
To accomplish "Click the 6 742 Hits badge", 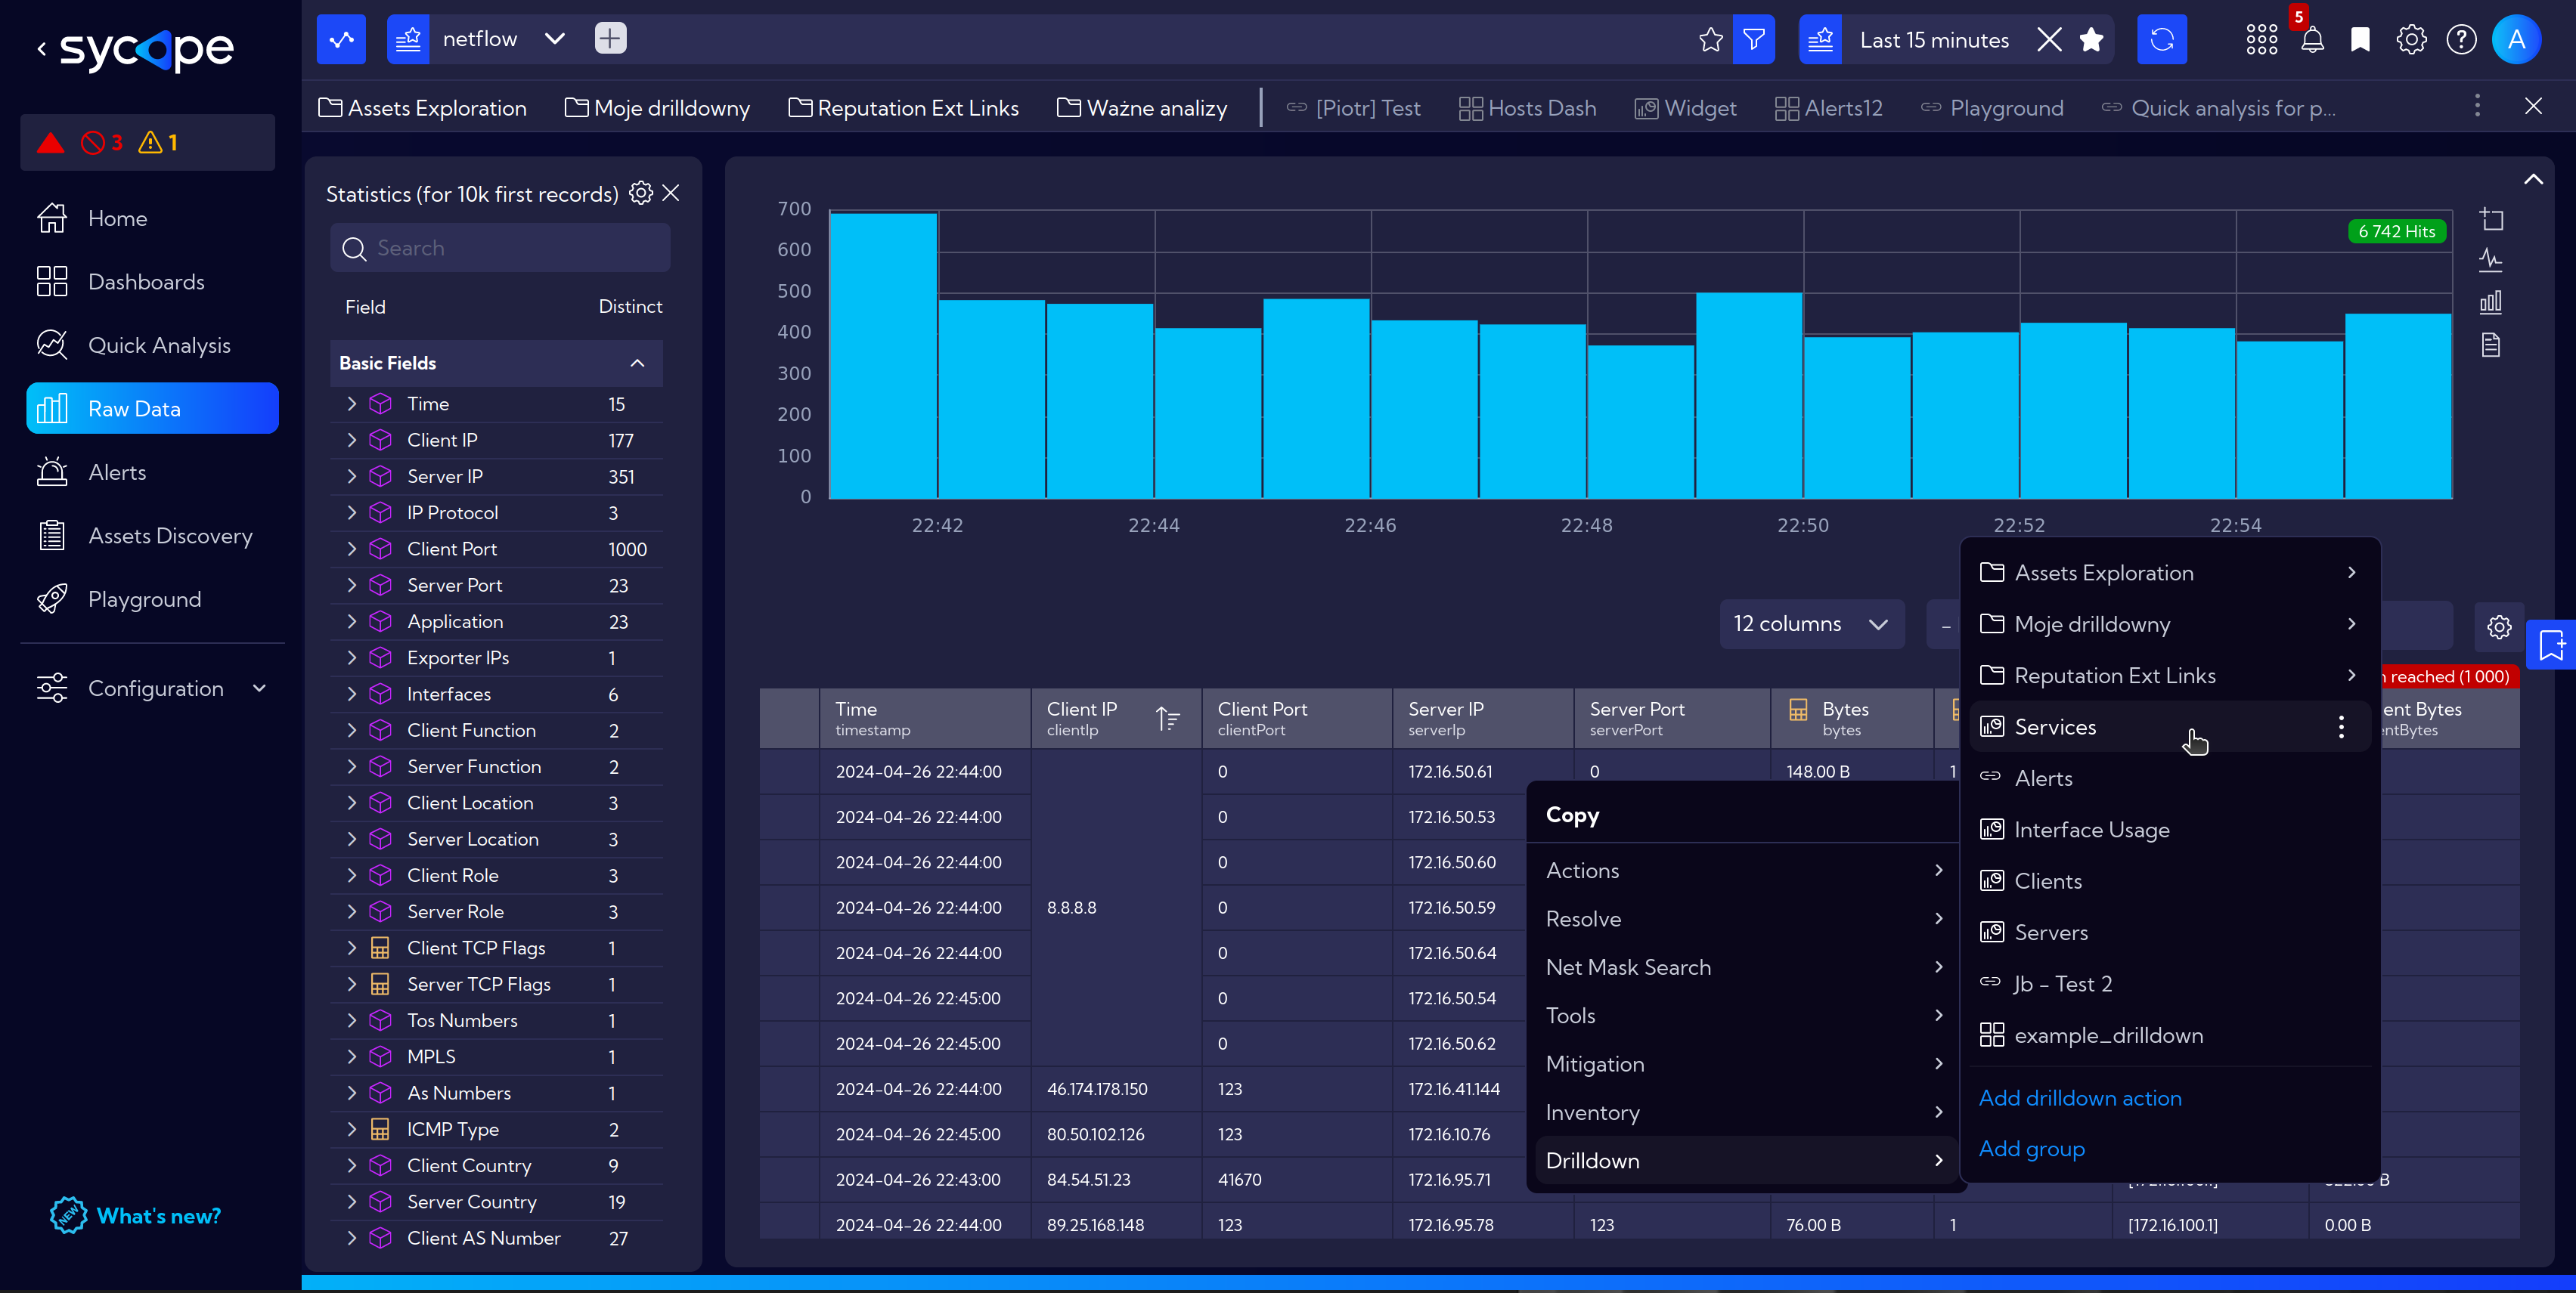I will click(x=2396, y=230).
